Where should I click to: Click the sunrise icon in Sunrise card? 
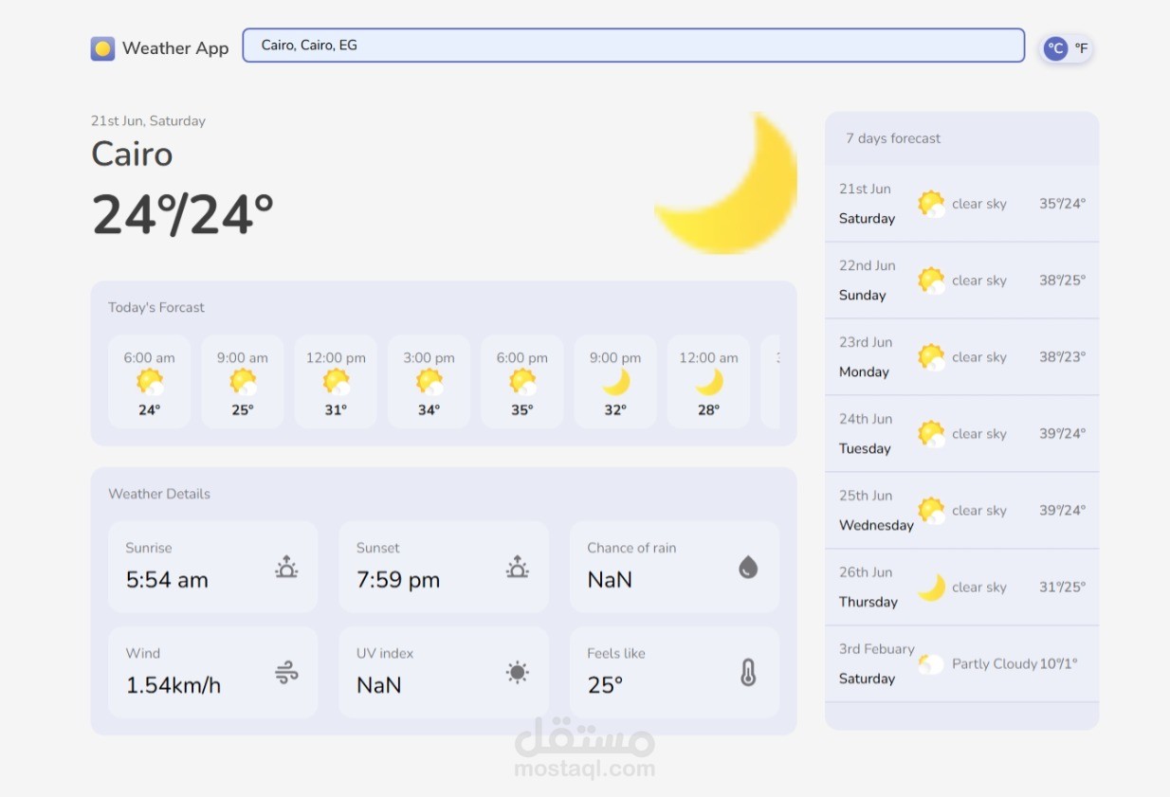[x=286, y=568]
